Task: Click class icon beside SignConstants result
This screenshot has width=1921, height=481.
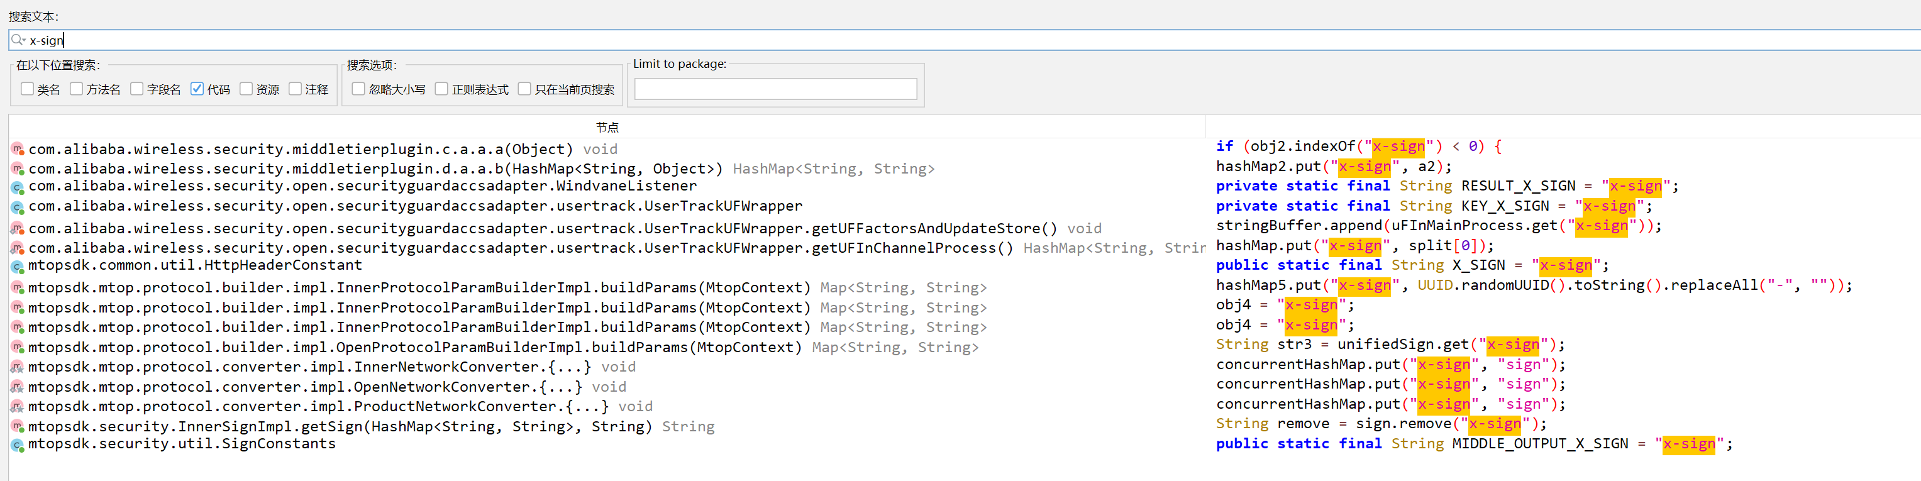Action: pyautogui.click(x=17, y=445)
